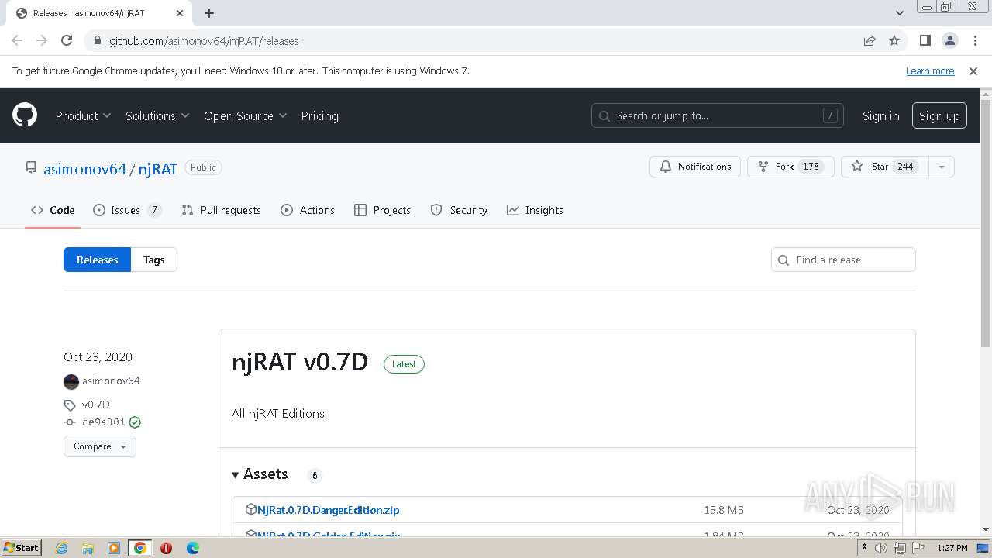This screenshot has height=558, width=992.
Task: Bookmark this page with the star icon
Action: pyautogui.click(x=894, y=40)
